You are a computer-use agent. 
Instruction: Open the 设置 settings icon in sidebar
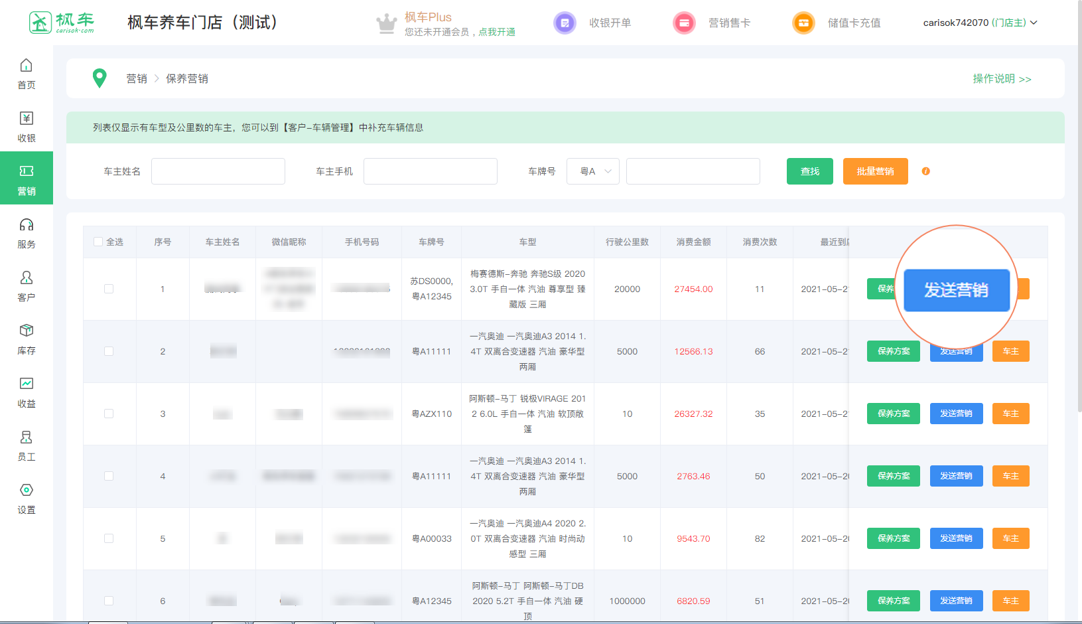(26, 491)
